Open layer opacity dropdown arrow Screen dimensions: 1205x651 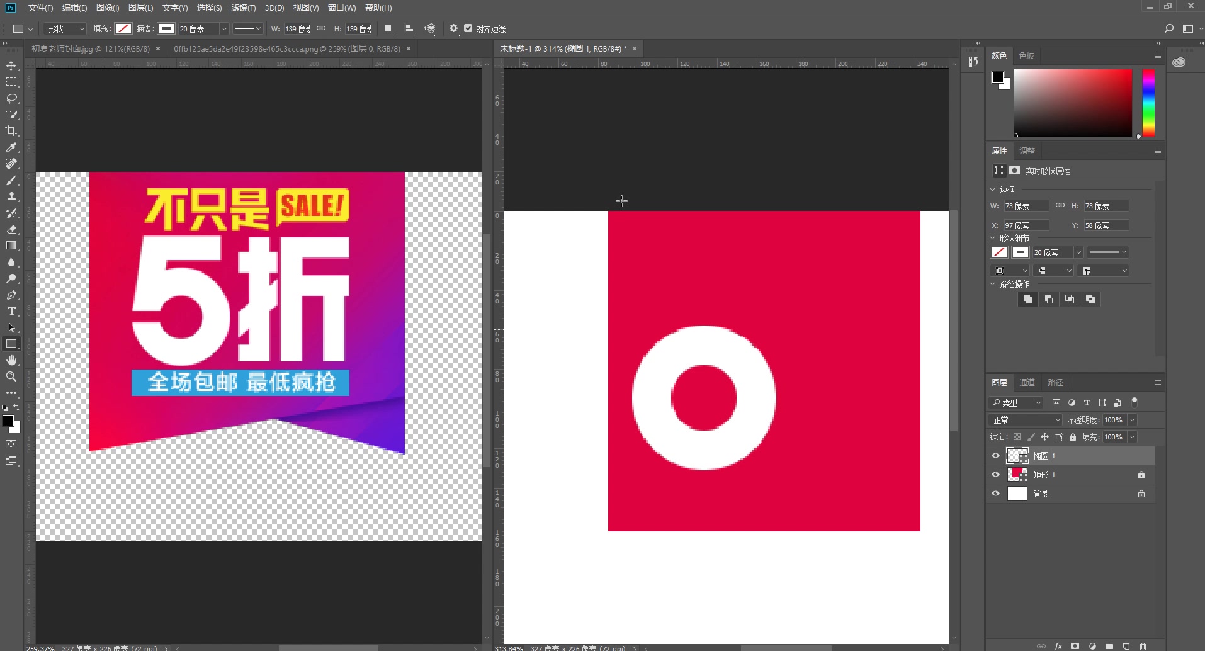[x=1132, y=420]
